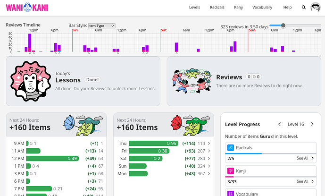Click the Lessons Done! badge
This screenshot has width=325, height=196.
click(x=92, y=80)
